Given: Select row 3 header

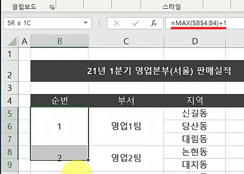Looking at the screenshot, I should 10,88.
